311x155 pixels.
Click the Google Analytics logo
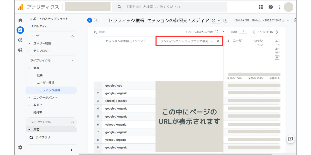[20, 7]
